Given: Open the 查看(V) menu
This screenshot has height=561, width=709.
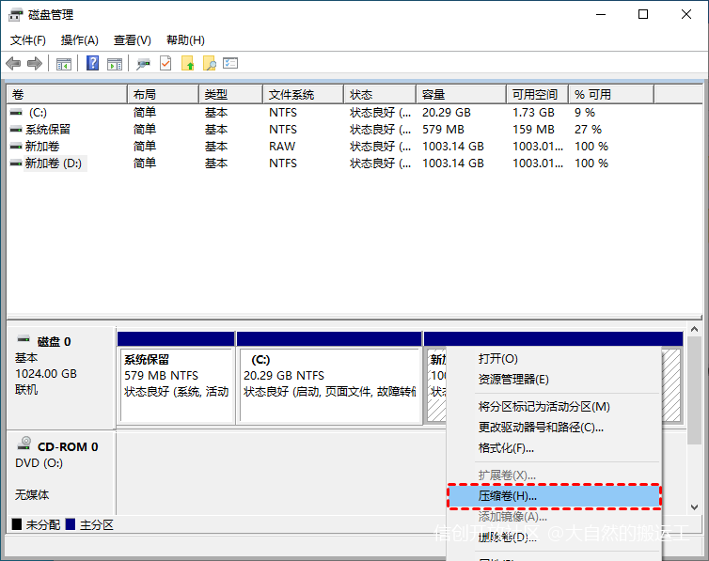Looking at the screenshot, I should 132,40.
